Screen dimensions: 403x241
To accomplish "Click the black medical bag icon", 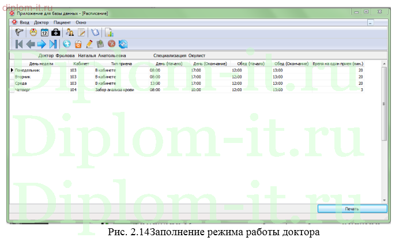I will 55,32.
